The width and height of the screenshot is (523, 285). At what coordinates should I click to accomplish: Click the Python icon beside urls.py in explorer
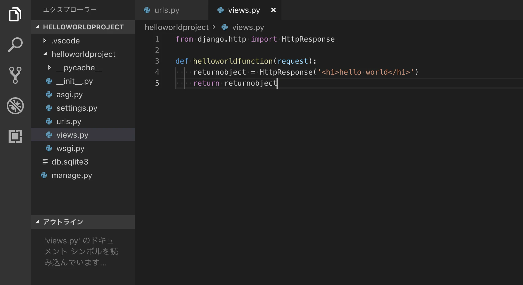49,121
